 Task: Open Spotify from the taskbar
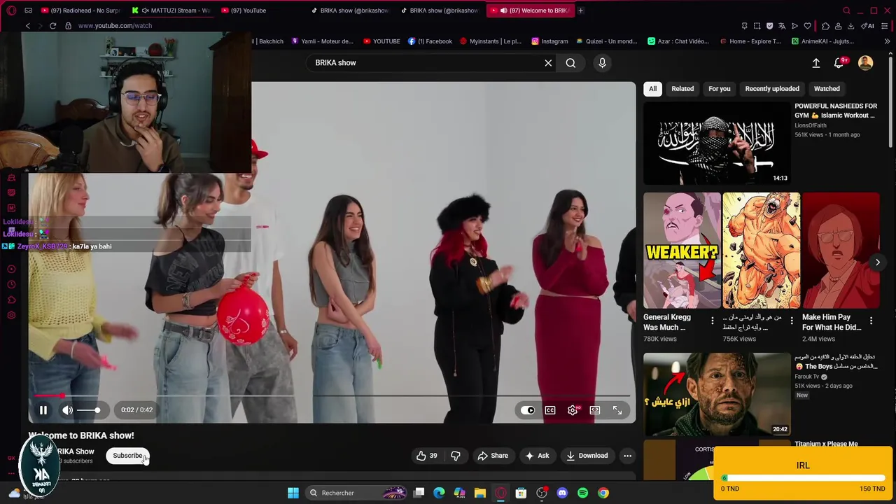pos(582,493)
